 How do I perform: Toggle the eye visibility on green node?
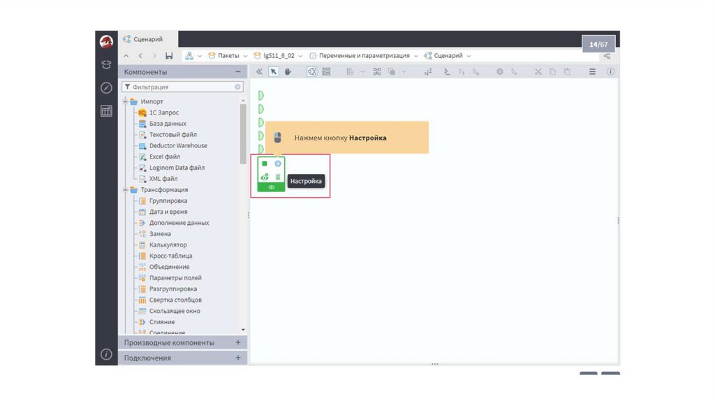click(x=271, y=187)
